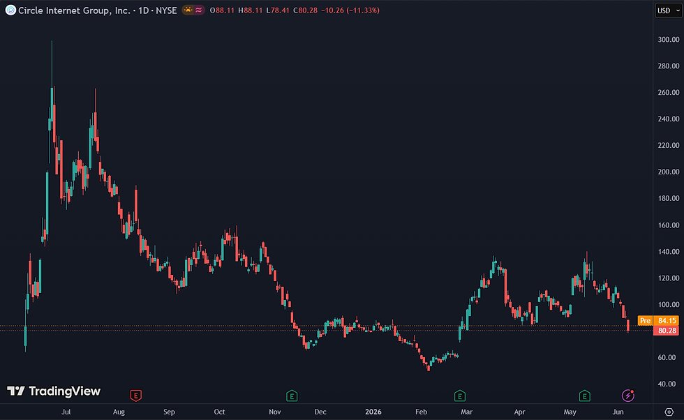Click the low value L78.41
Screen dimensions: 684x420
(278, 10)
